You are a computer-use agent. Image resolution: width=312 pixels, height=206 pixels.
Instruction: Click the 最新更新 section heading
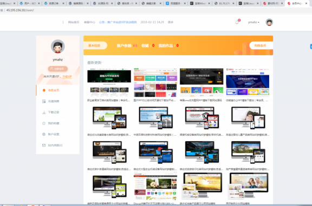coord(94,63)
